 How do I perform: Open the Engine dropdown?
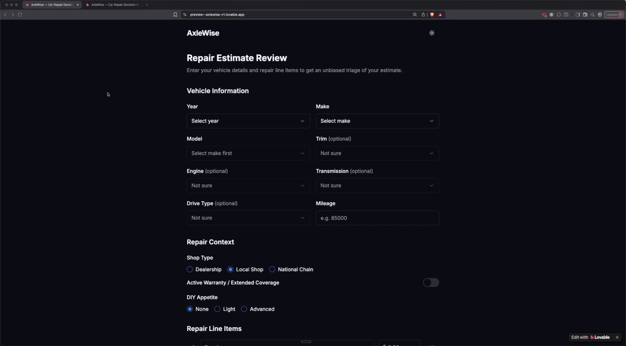[x=248, y=185]
